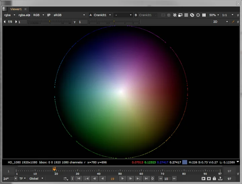Image resolution: width=242 pixels, height=184 pixels.
Task: Open the playback loop mode icon
Action: click(x=66, y=179)
